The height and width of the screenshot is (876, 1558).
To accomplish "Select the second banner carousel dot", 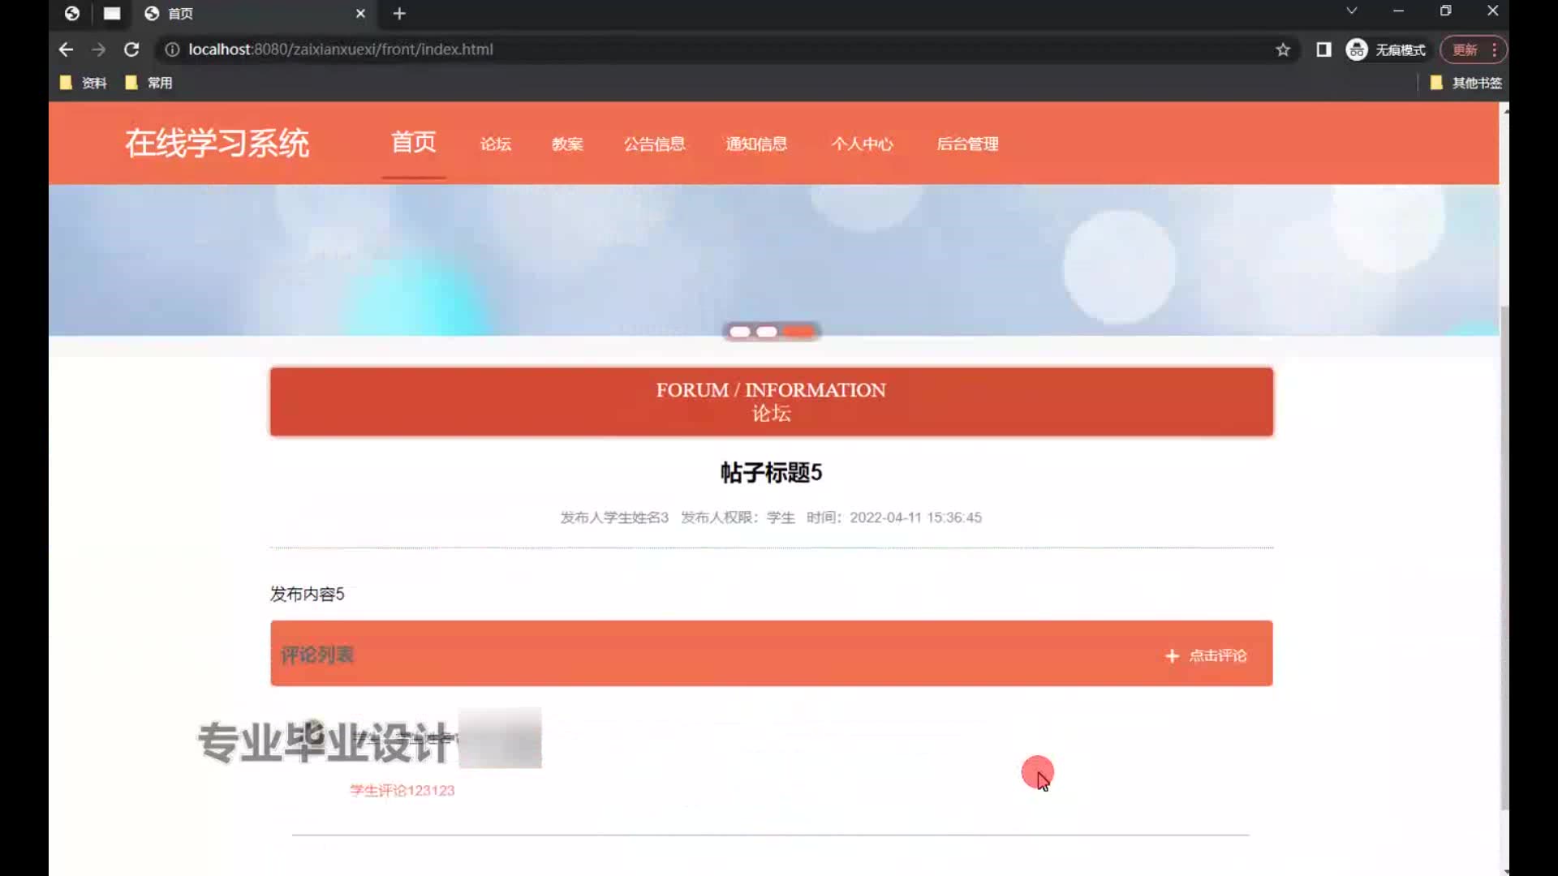I will coord(767,332).
